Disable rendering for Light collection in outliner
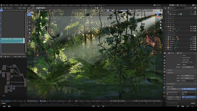 point(195,27)
